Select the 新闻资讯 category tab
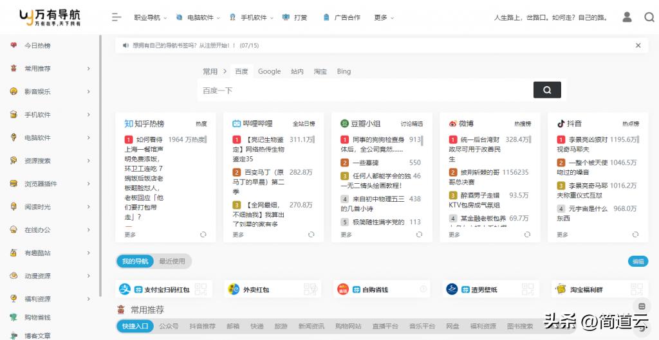659x340 pixels. 311,326
